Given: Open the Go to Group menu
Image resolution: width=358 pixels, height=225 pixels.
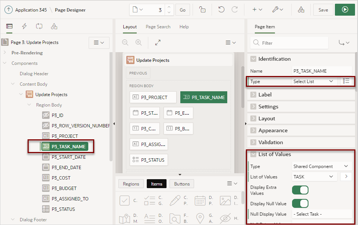Looking at the screenshot, I should [344, 43].
